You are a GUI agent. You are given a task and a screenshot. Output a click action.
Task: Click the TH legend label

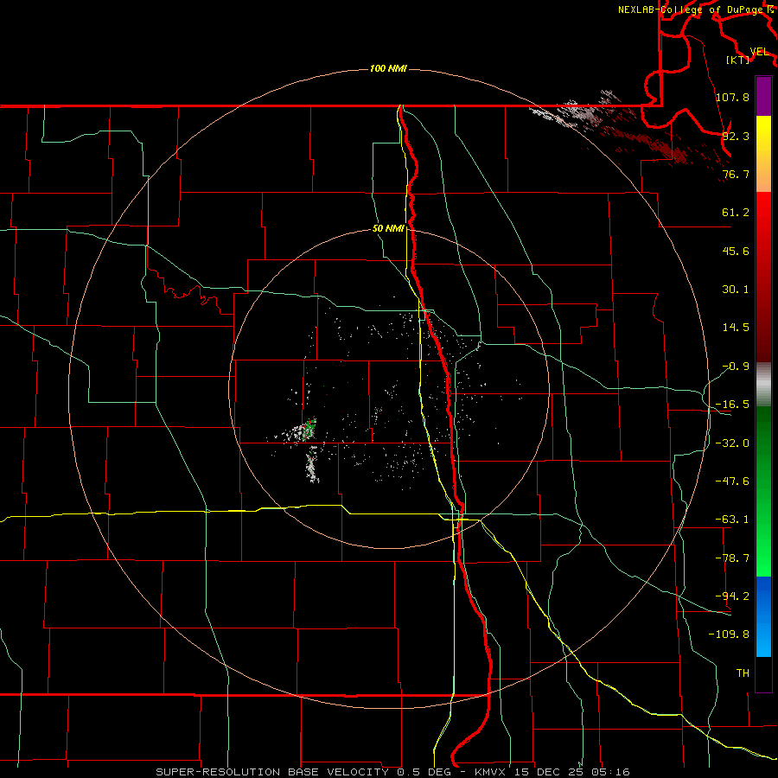pyautogui.click(x=743, y=673)
